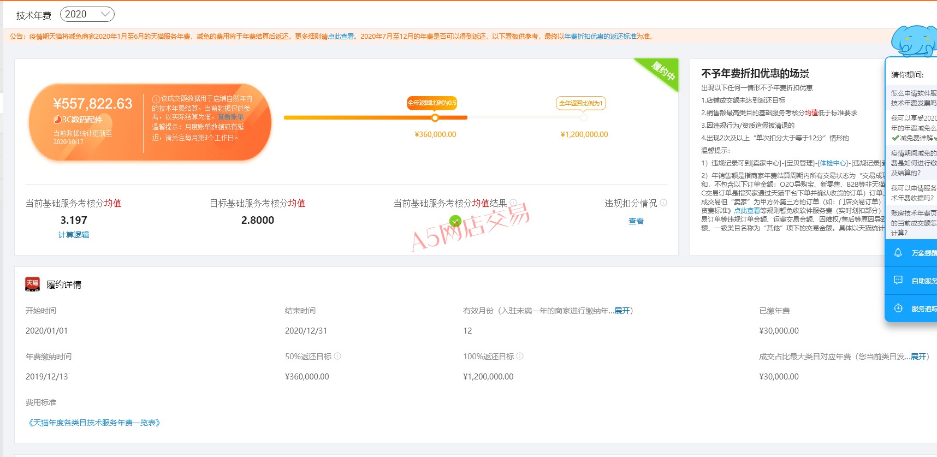This screenshot has width=937, height=457.
Task: Click the help icon beside 当前基础服务考核分均值结果
Action: click(x=513, y=203)
